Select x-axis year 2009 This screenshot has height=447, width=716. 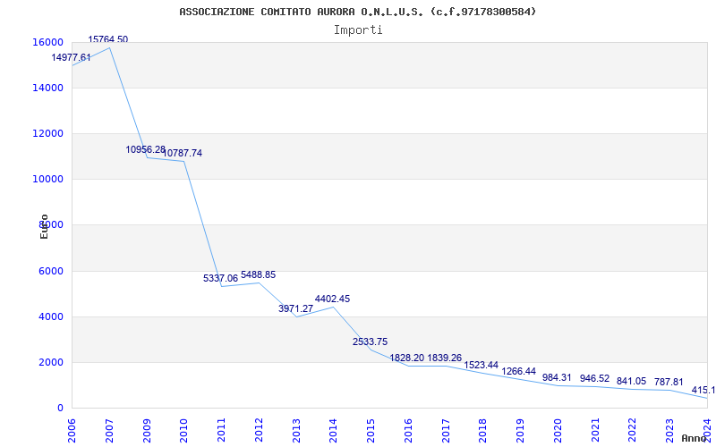pyautogui.click(x=147, y=430)
